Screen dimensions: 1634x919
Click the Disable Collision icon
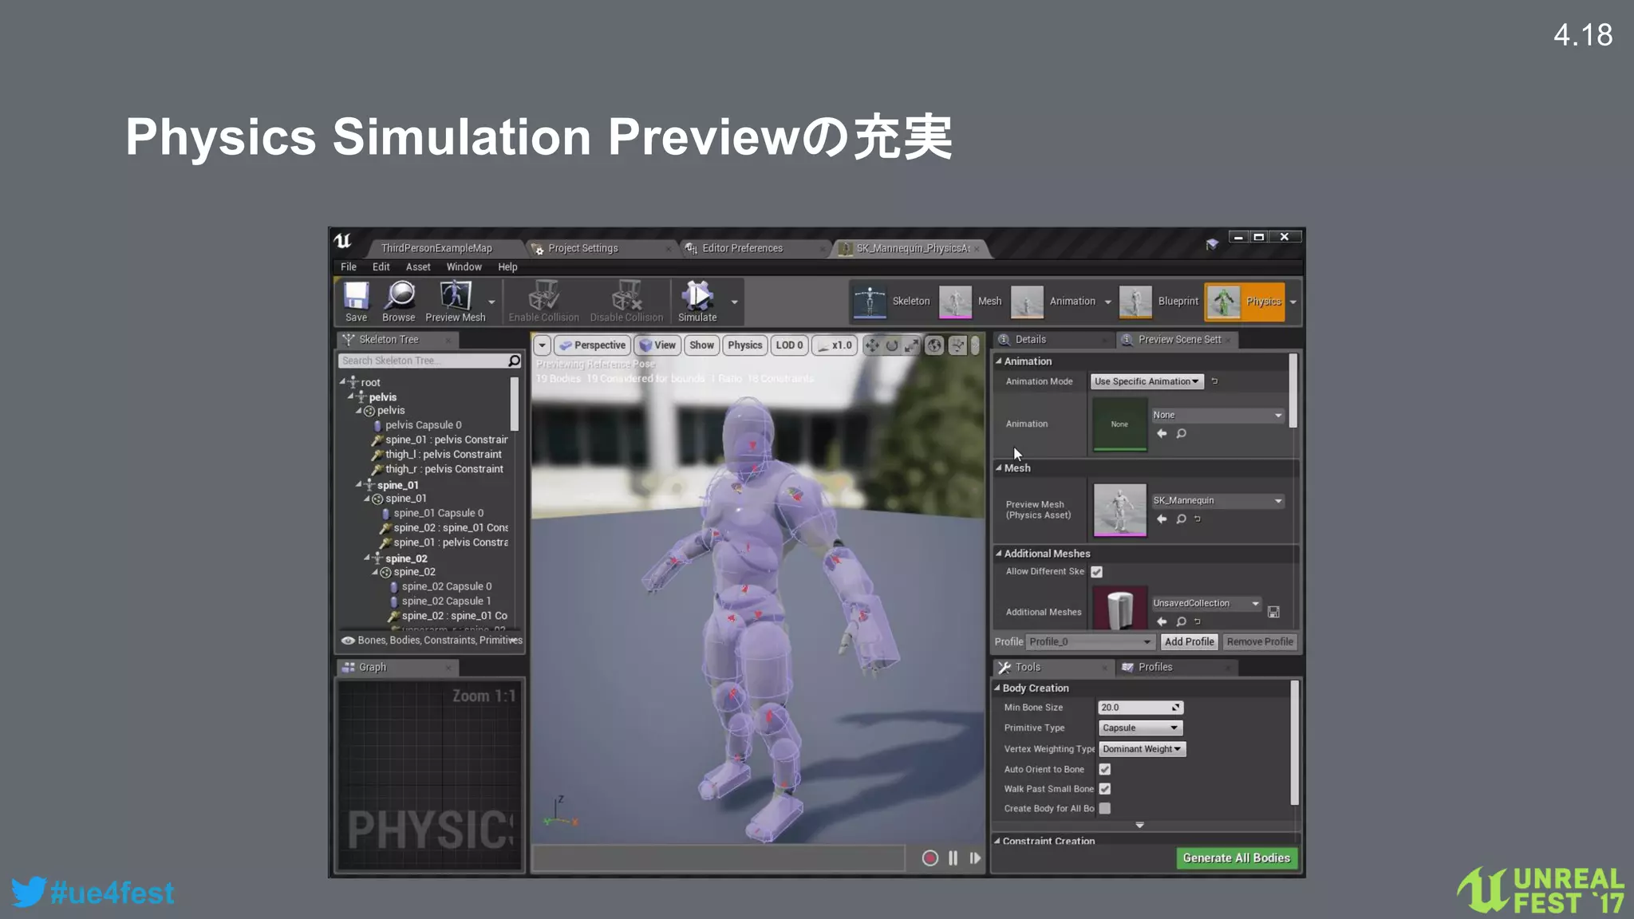(626, 295)
